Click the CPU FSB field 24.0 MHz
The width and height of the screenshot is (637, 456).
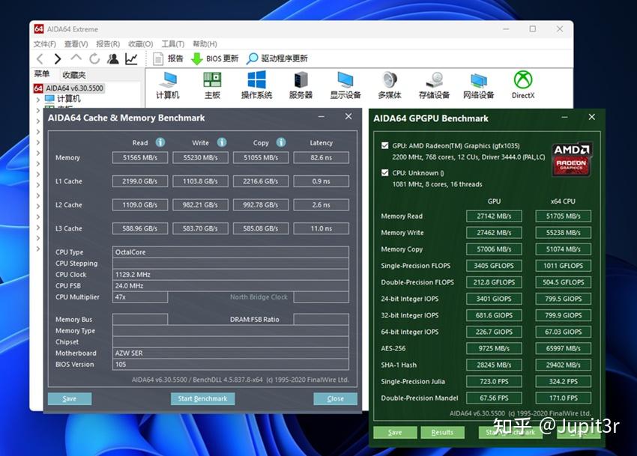[230, 286]
